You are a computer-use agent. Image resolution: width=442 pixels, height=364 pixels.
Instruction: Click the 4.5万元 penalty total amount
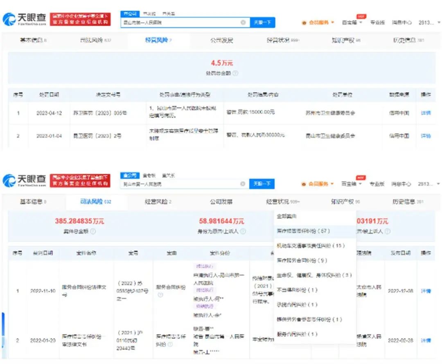point(222,63)
